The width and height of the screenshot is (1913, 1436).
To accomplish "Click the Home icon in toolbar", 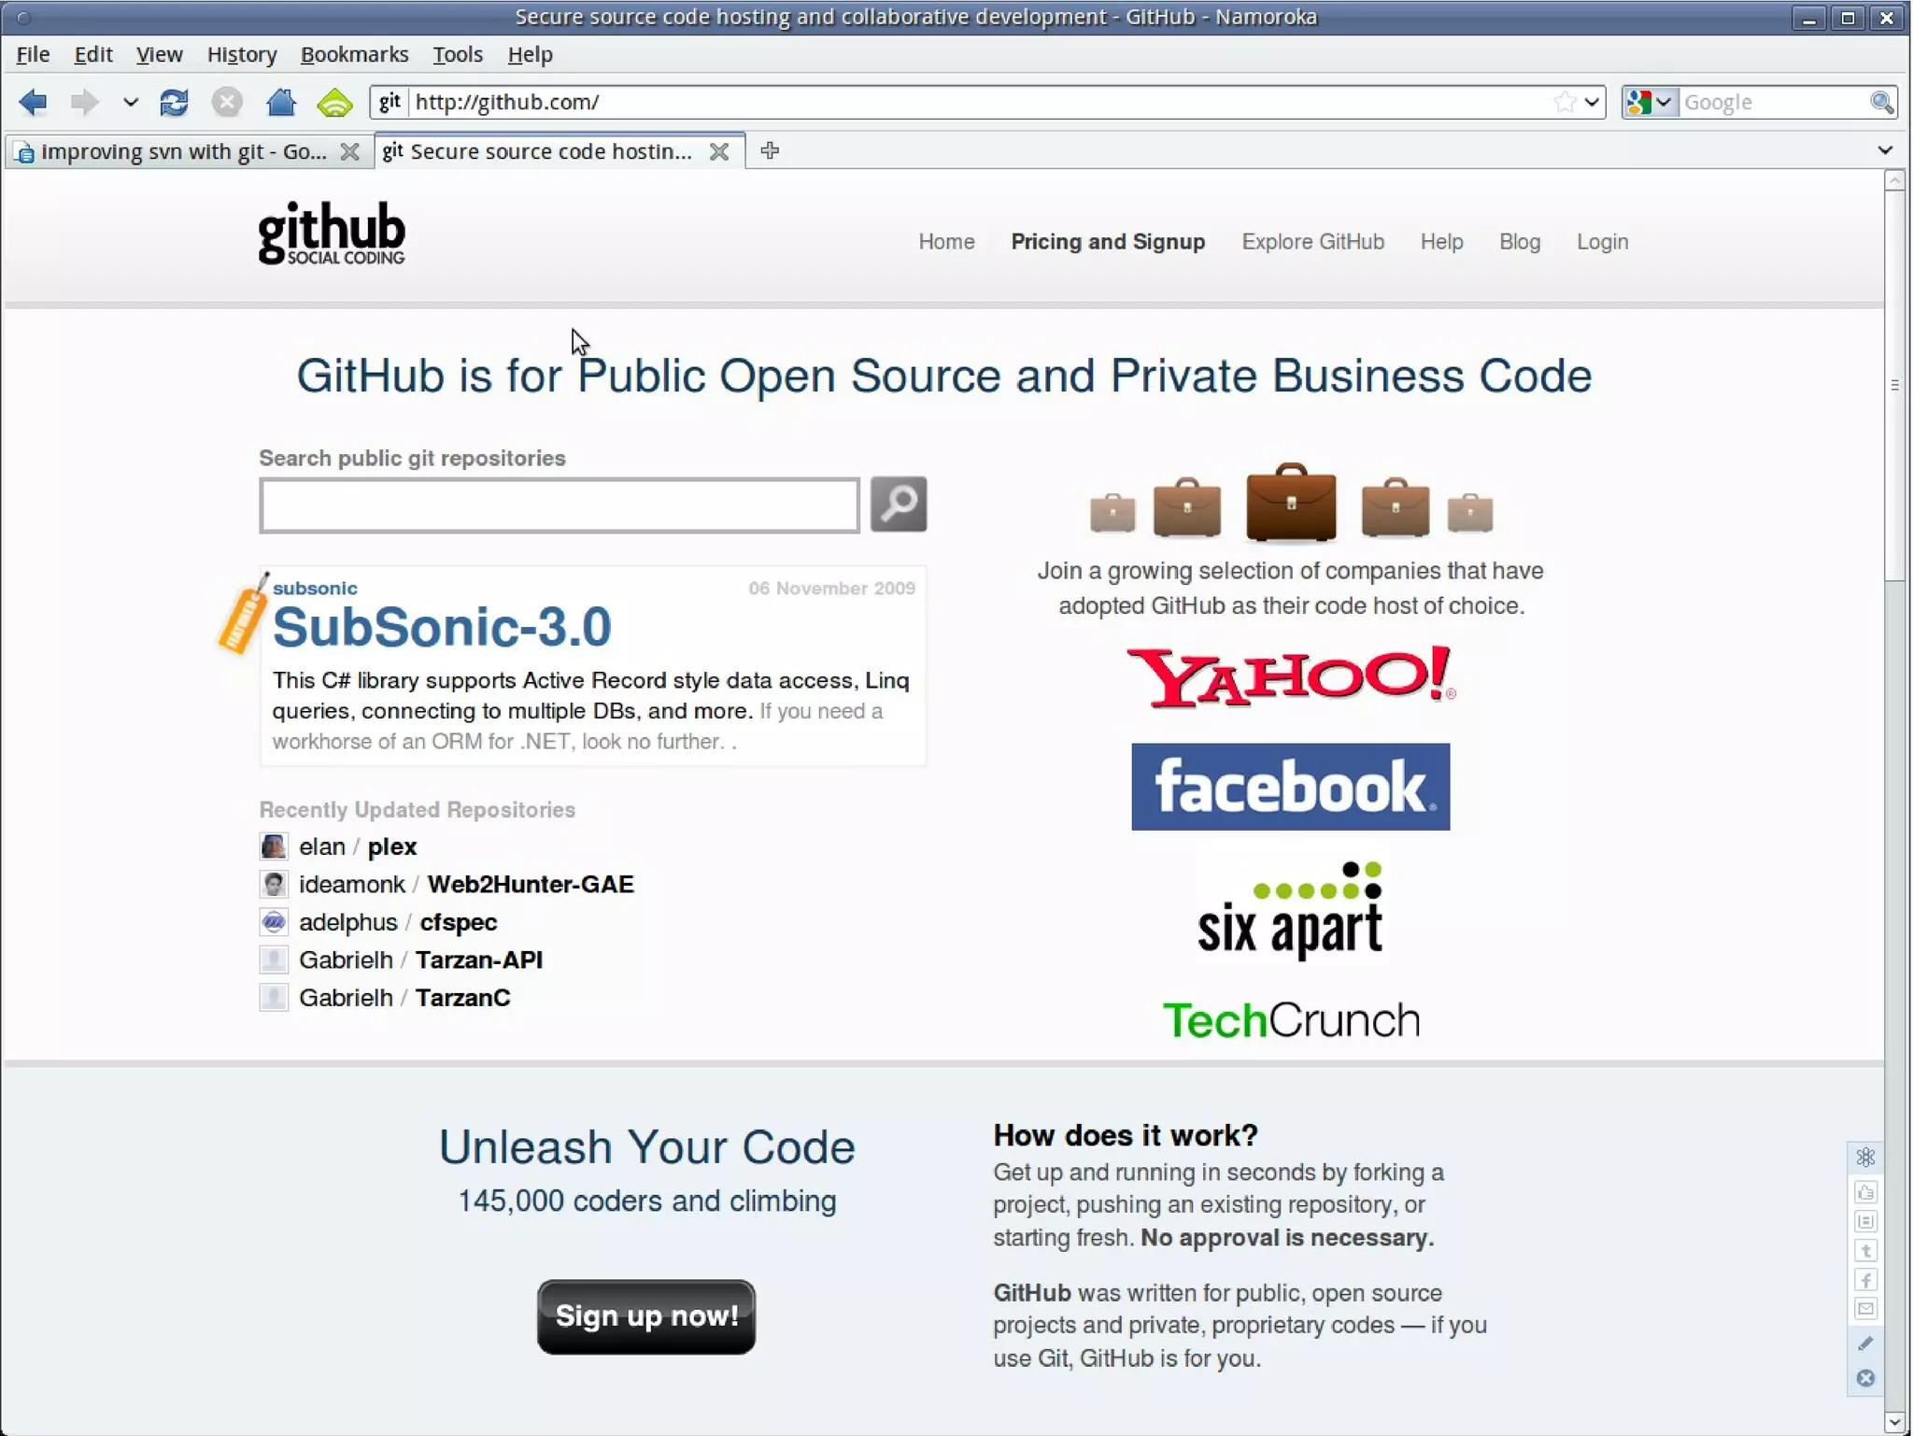I will click(x=280, y=102).
